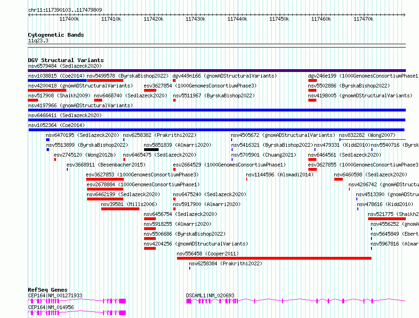This screenshot has width=419, height=318.
Task: Click the nsv6466411 (Sedlazeck2020) label
Action: point(65,115)
